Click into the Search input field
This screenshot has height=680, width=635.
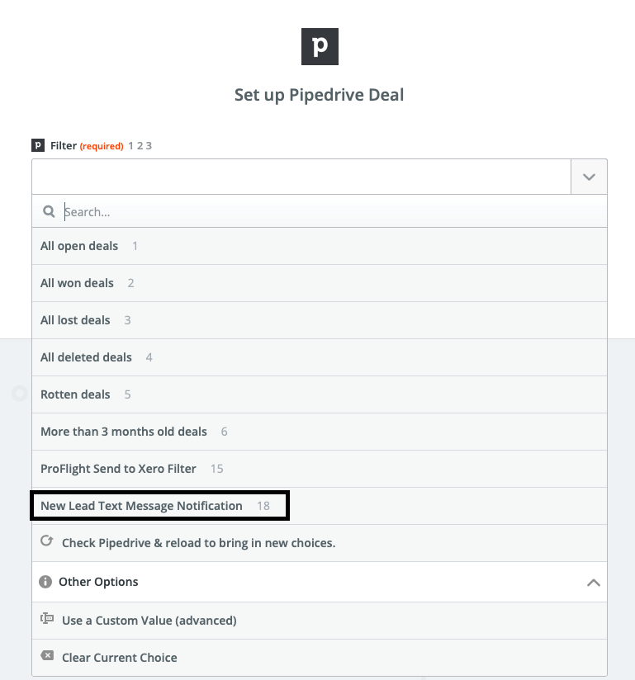[x=330, y=212]
